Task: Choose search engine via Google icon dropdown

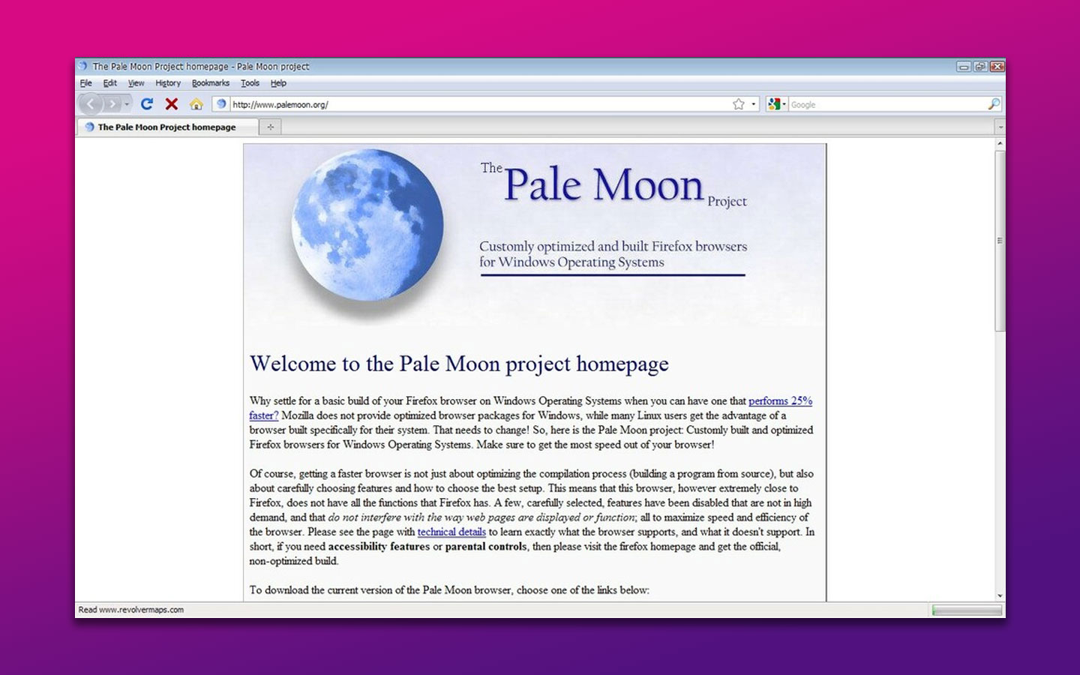Action: (x=777, y=104)
